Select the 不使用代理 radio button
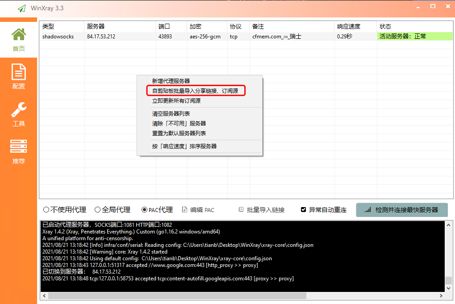This screenshot has width=455, height=304. click(46, 209)
